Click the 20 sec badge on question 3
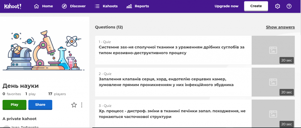The height and width of the screenshot is (128, 301). click(286, 124)
